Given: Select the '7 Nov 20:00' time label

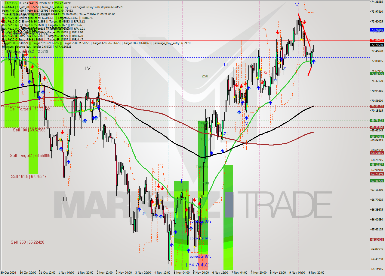Looking at the screenshot, I should pos(259,273).
